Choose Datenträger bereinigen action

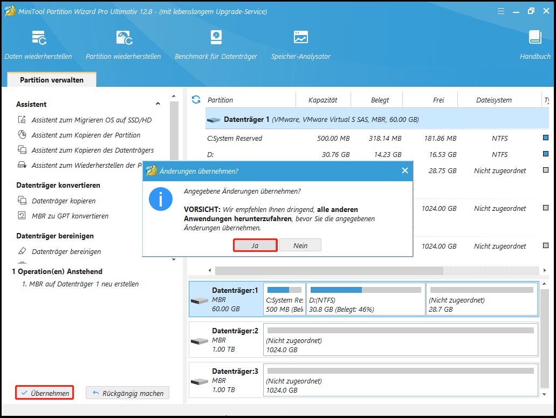(x=59, y=251)
